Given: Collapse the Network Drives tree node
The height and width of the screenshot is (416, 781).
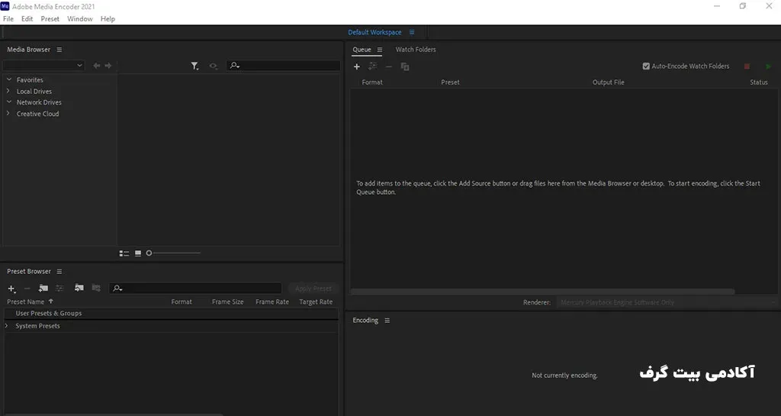Looking at the screenshot, I should pos(8,102).
